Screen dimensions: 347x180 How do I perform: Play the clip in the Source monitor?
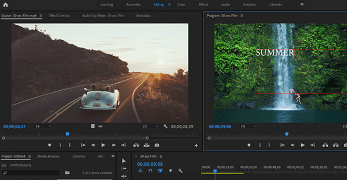(103, 145)
